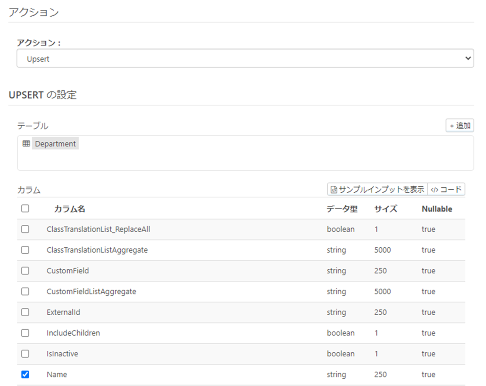Click the code </> icon on the コード button
The height and width of the screenshot is (386, 486).
click(435, 189)
